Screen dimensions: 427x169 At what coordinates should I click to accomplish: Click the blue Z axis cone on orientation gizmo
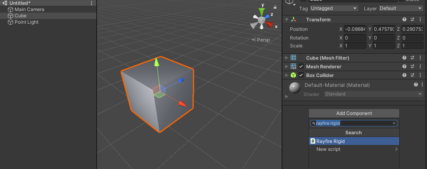(267, 16)
